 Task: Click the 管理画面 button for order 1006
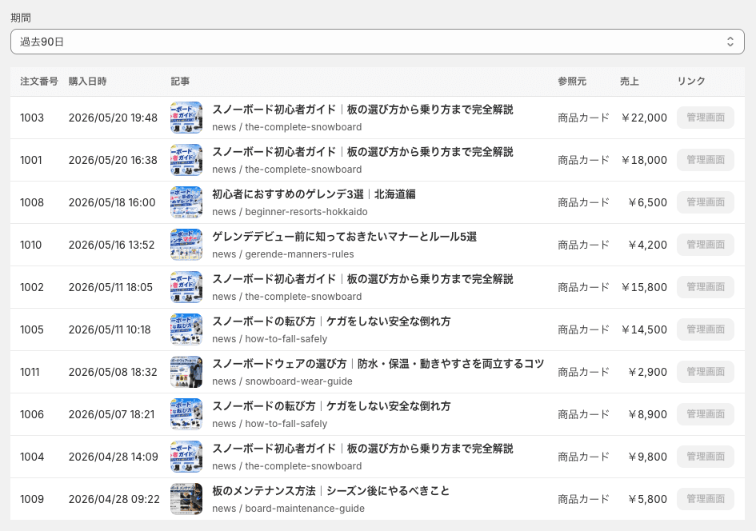point(706,414)
